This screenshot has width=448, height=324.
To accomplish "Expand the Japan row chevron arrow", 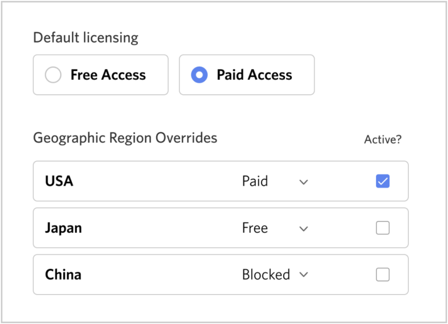I will (303, 229).
